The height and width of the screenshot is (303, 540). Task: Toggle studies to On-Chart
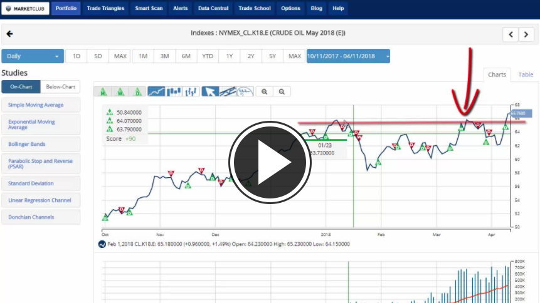click(21, 87)
